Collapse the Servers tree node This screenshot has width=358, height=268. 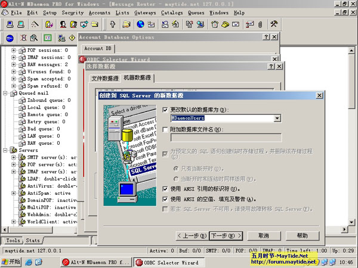pos(5,151)
